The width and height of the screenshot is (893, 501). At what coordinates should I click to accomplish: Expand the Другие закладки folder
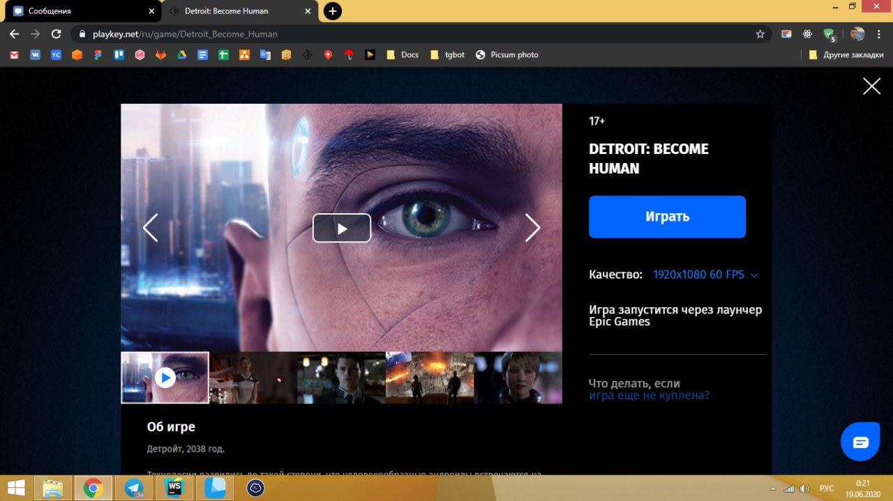846,54
